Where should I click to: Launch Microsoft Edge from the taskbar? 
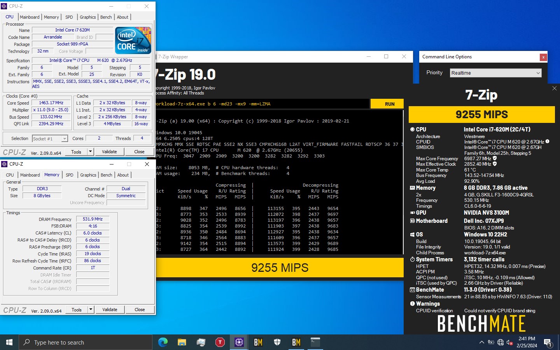[x=163, y=342]
